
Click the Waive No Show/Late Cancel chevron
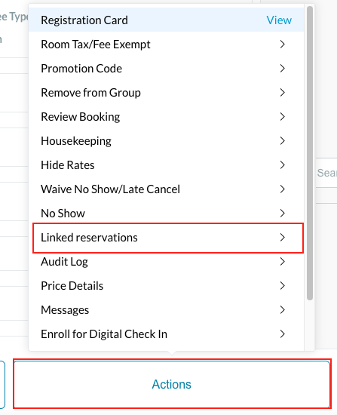[282, 189]
